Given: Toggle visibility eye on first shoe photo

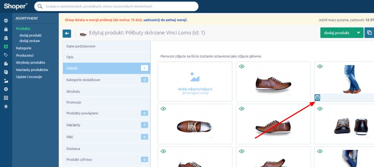Looking at the screenshot, I should pos(241,66).
